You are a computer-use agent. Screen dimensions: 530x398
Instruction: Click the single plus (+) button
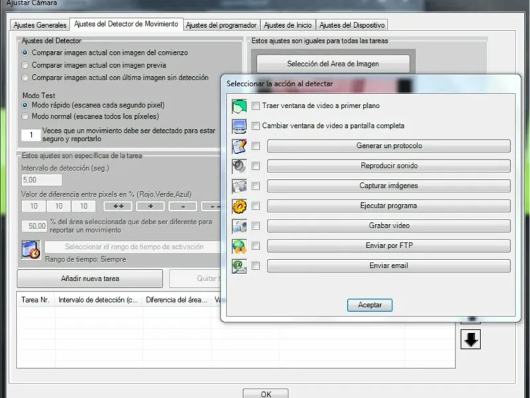(150, 206)
